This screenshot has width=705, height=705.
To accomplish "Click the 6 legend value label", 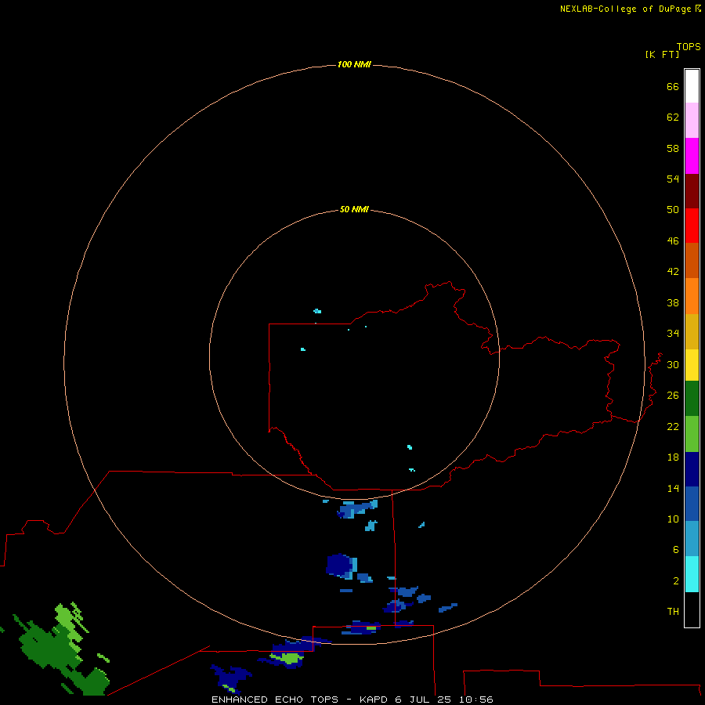I will [676, 550].
